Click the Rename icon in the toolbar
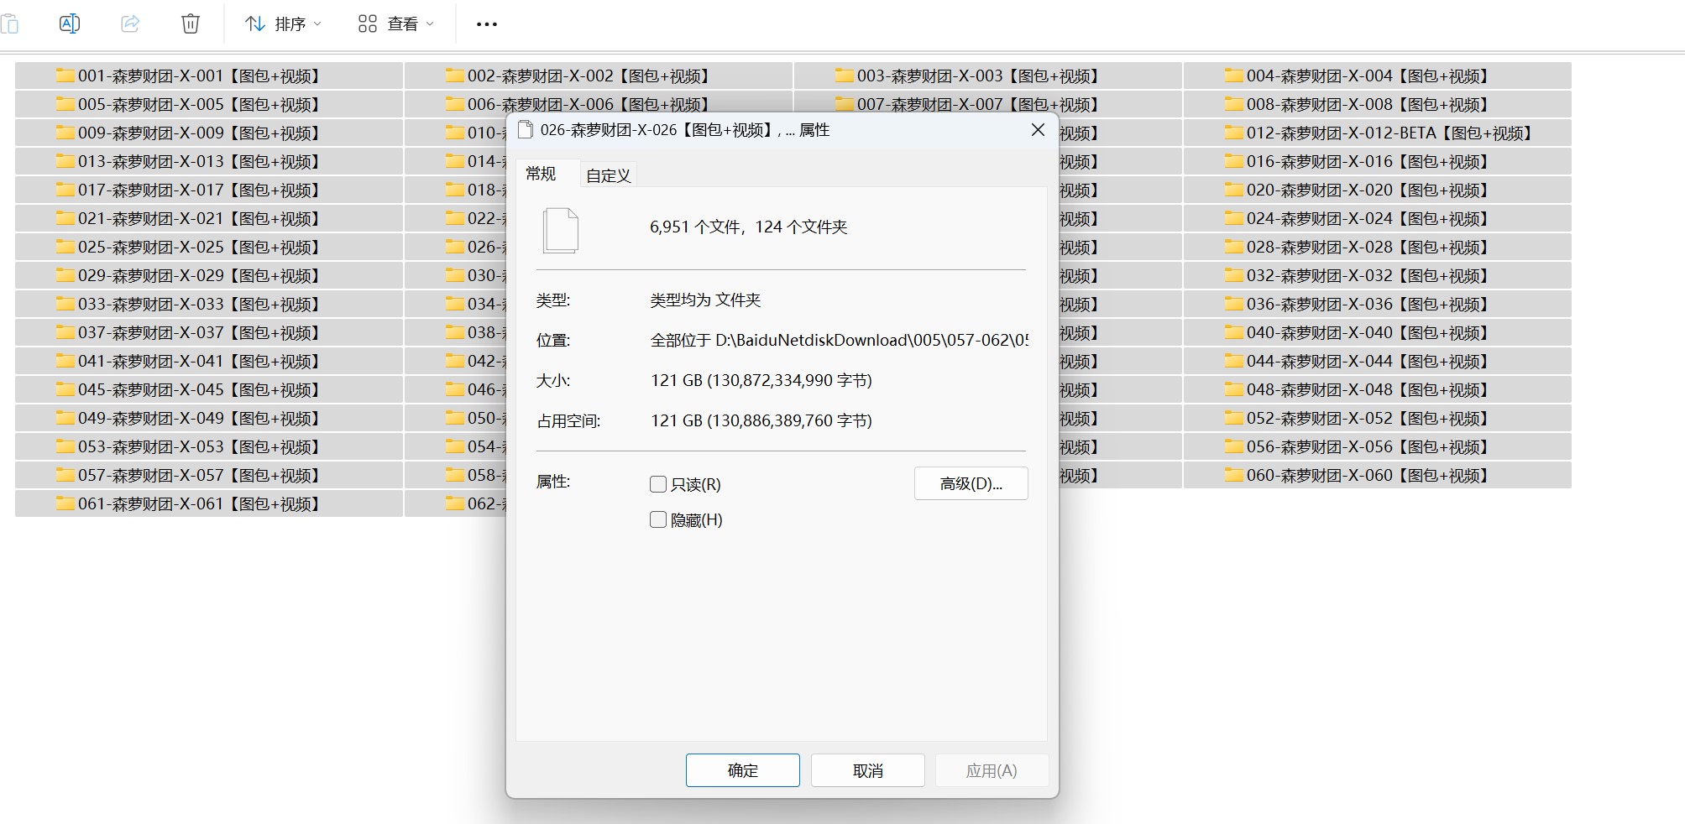This screenshot has height=824, width=1685. tap(70, 23)
